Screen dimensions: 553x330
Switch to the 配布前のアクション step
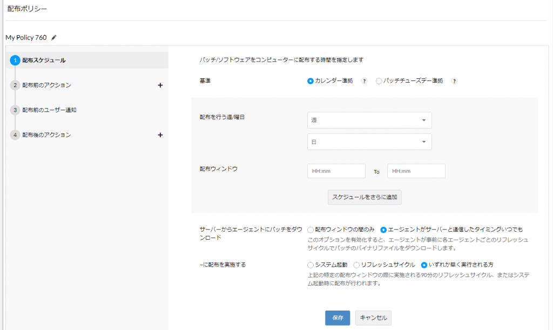pos(46,85)
